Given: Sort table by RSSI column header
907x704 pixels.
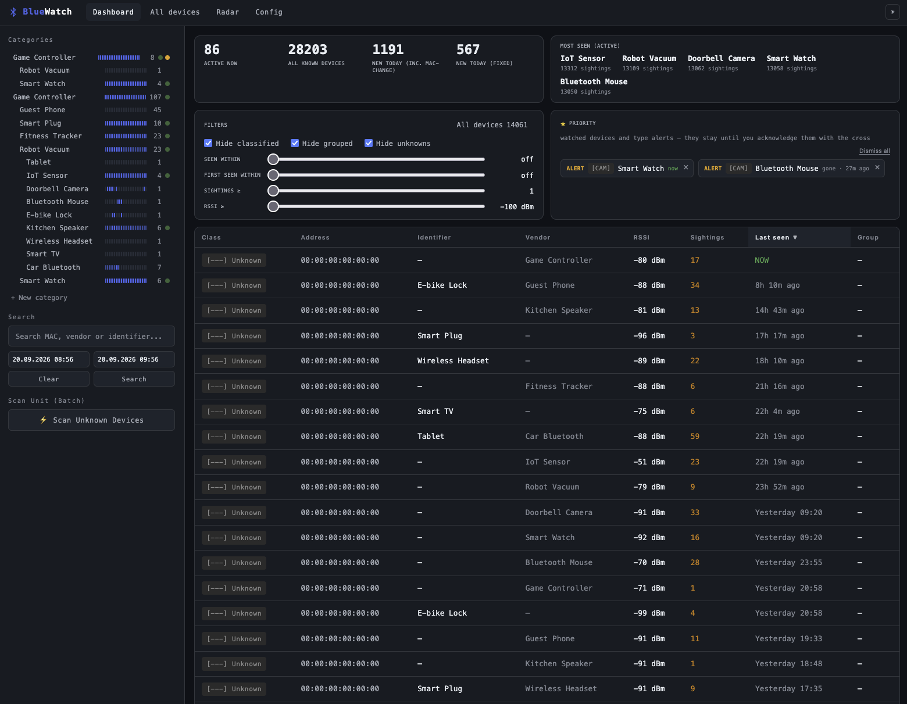Looking at the screenshot, I should click(641, 237).
